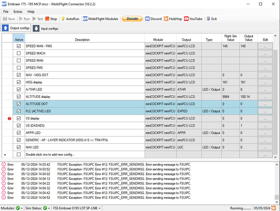280x211 pixels.
Task: Open HubHop from the toolbar
Action: click(166, 19)
